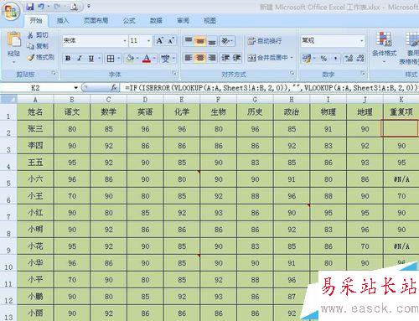Copy the selection (复制)
The width and height of the screenshot is (419, 321).
38,46
